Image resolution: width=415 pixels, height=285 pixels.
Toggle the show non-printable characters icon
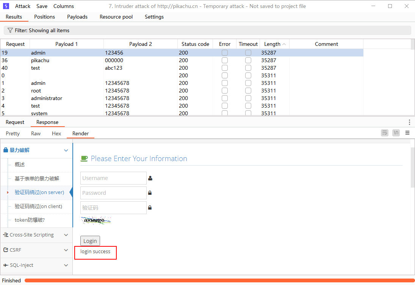coord(396,133)
